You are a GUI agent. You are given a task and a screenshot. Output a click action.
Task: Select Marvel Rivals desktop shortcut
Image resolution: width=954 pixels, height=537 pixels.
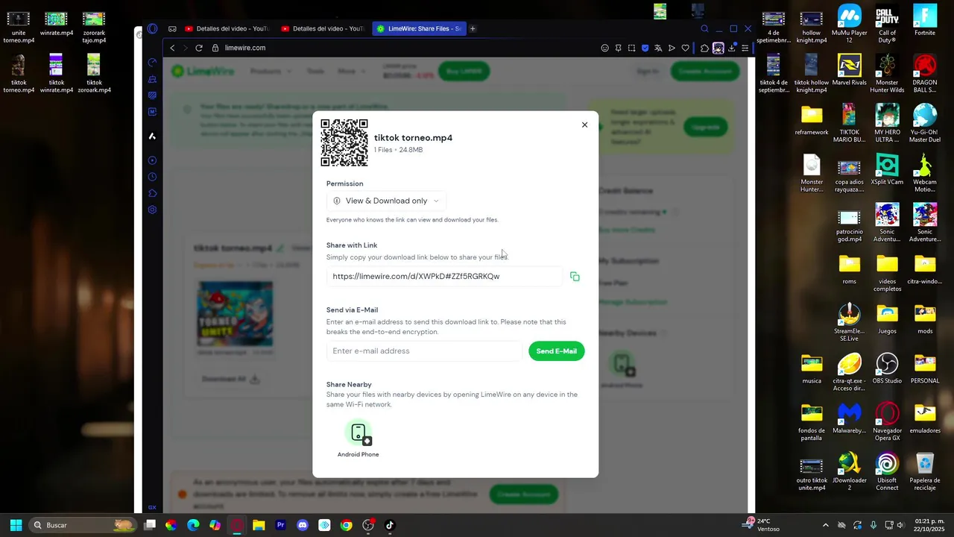coord(849,70)
